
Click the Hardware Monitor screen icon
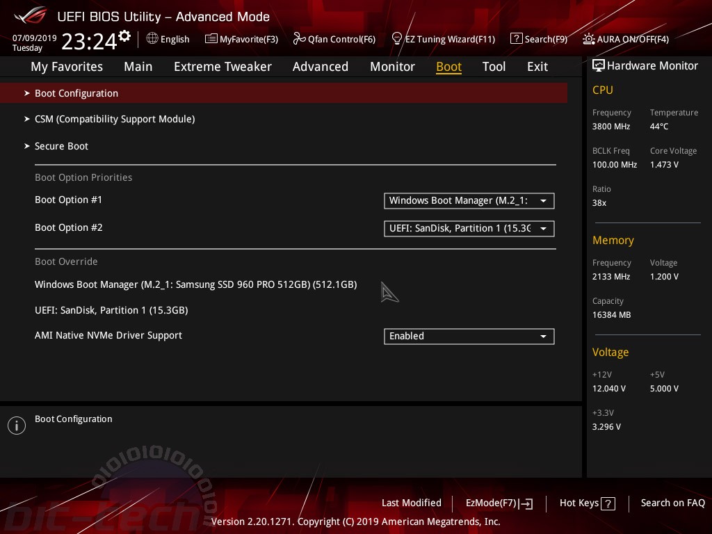pyautogui.click(x=599, y=65)
